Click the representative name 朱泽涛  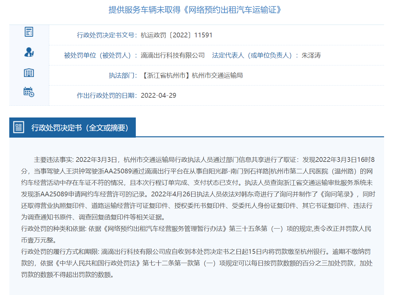pyautogui.click(x=311, y=56)
